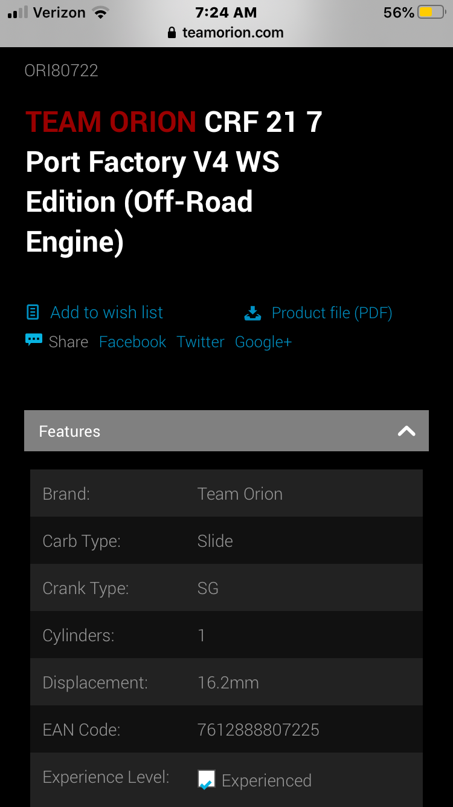
Task: Click the TEAM ORION brand title text
Action: coord(111,122)
